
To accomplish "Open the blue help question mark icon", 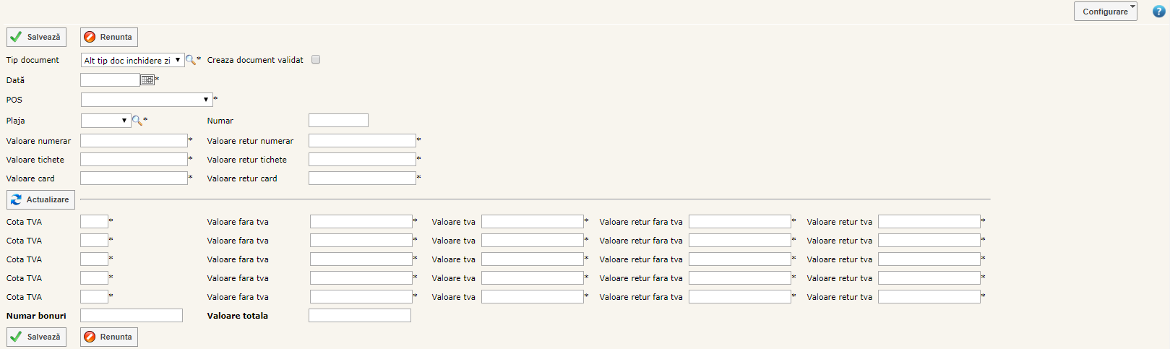I will coord(1158,12).
